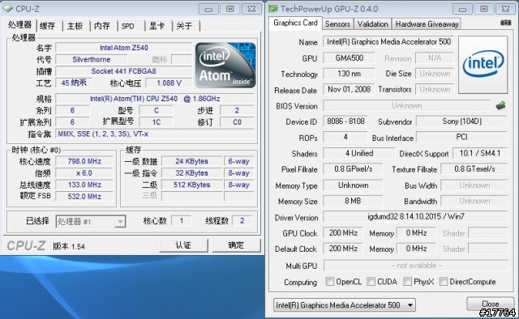Switch to the 缓存 tab in CPU-Z

[x=47, y=26]
